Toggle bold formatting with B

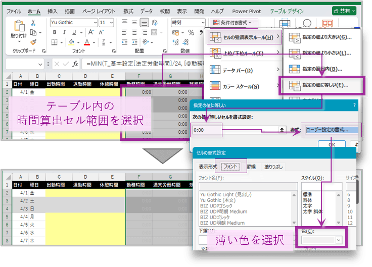[x=55, y=32]
